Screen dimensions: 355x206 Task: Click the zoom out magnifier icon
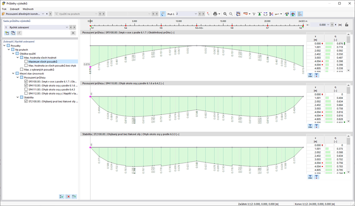pyautogui.click(x=231, y=14)
